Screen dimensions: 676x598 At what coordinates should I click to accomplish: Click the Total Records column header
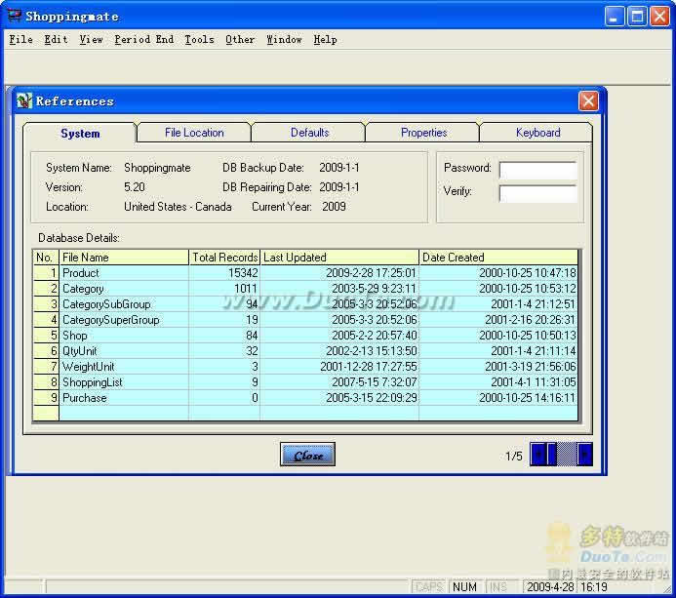(224, 258)
